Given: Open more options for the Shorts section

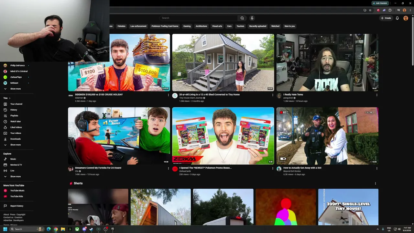Looking at the screenshot, I should [x=376, y=183].
